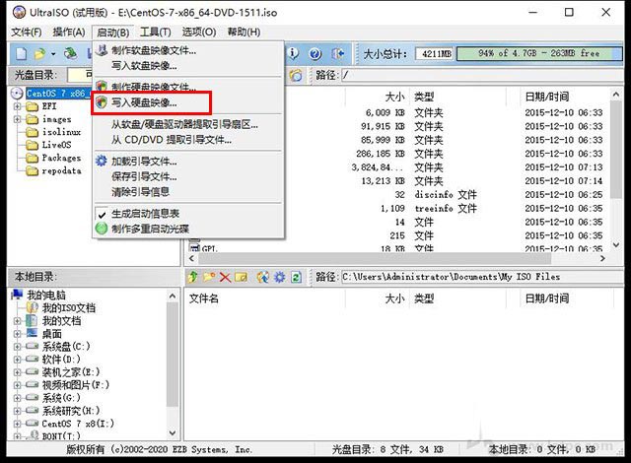This screenshot has width=631, height=463.
Task: Select the LiveOS folder in tree
Action: click(x=57, y=145)
